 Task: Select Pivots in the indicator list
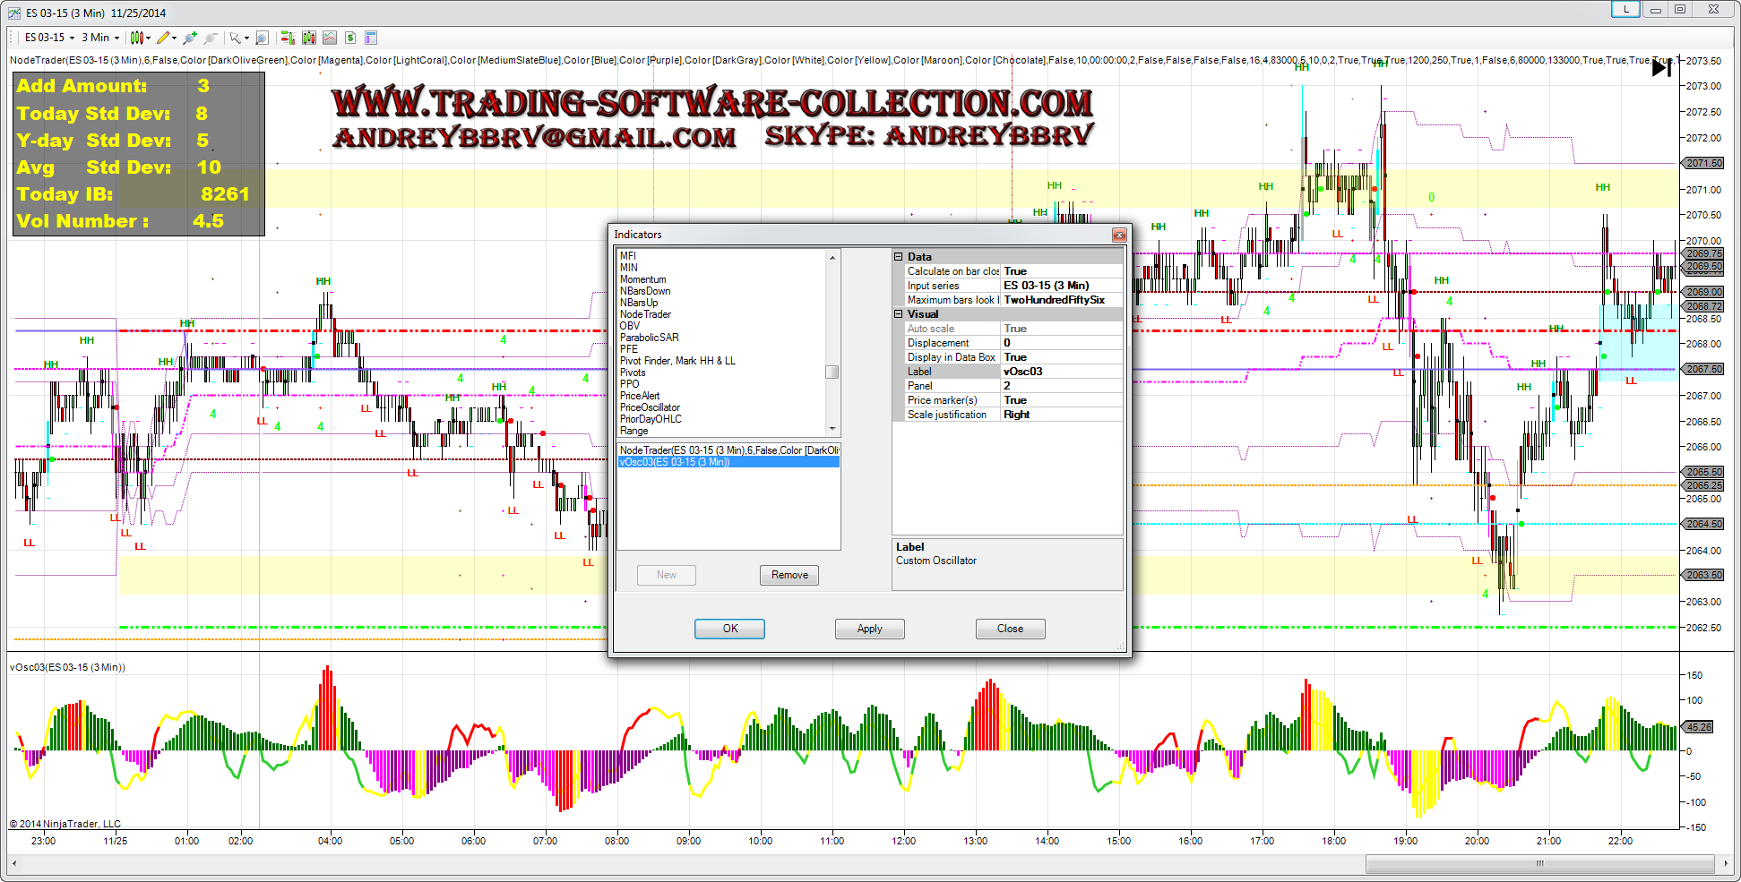(633, 372)
